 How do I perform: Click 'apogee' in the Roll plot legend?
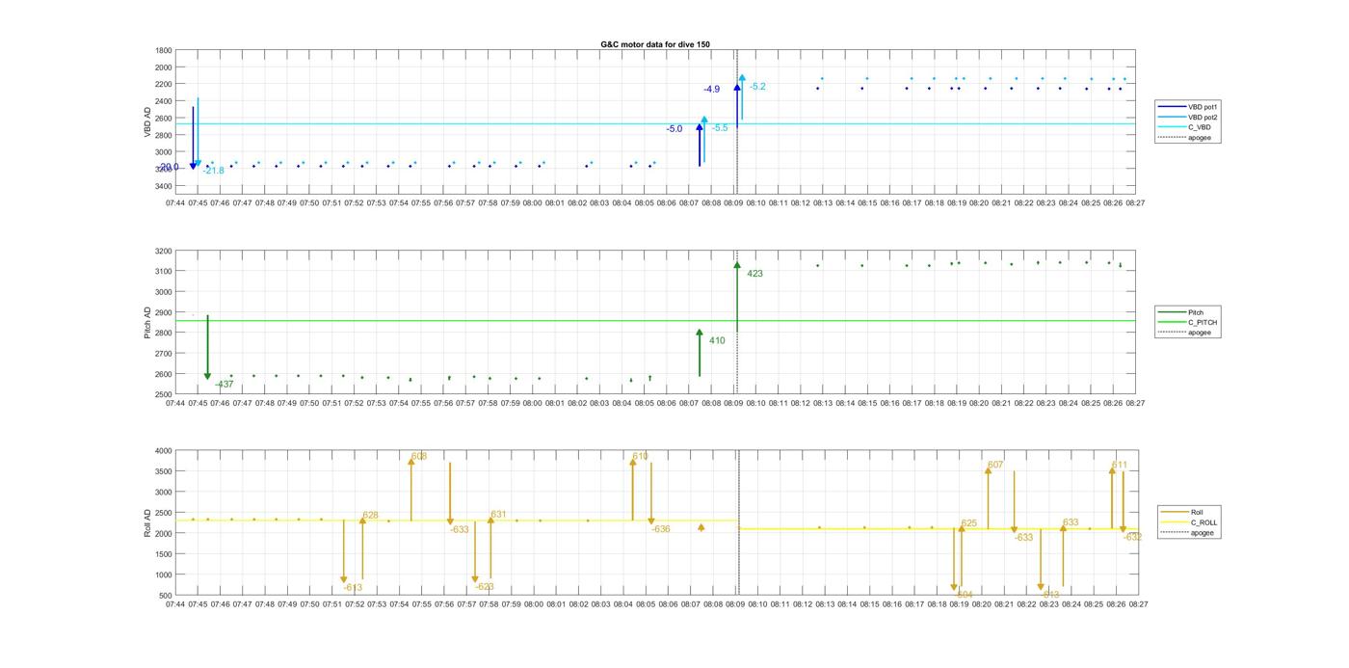(x=1187, y=532)
